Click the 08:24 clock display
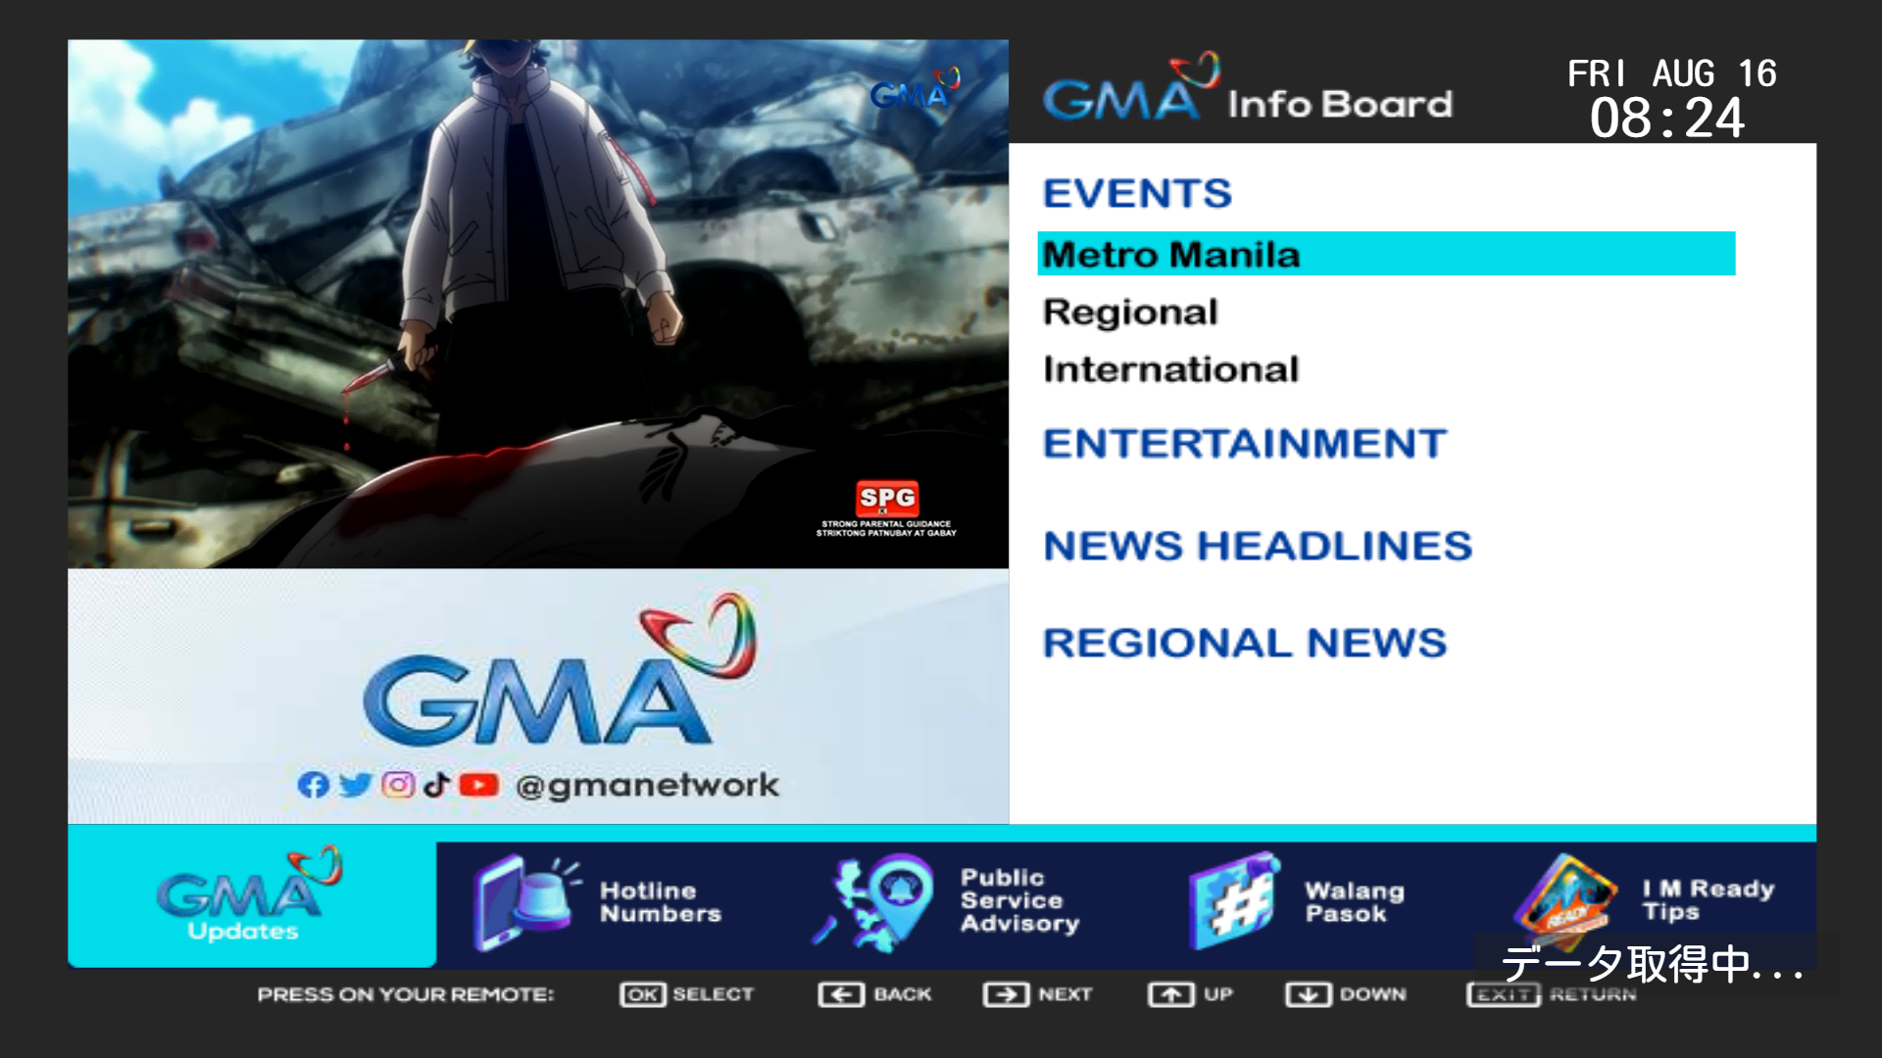Viewport: 1882px width, 1058px height. pyautogui.click(x=1666, y=119)
